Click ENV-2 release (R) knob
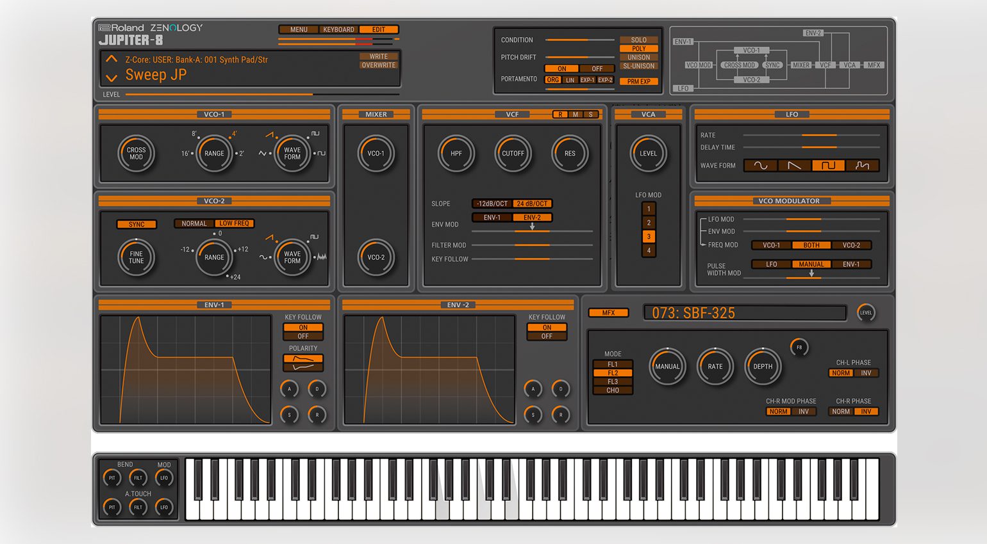 click(561, 415)
